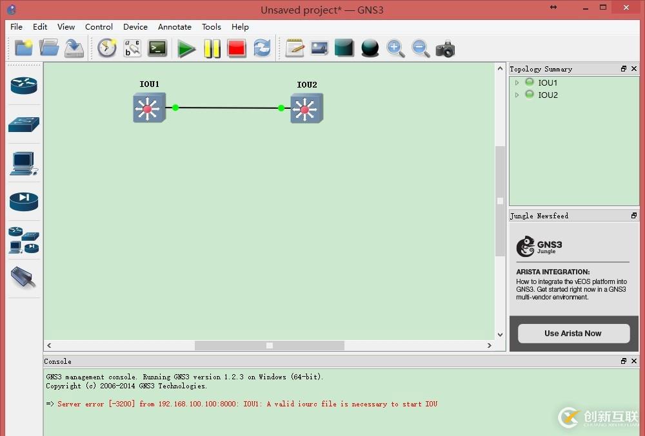Open the Tools menu
The image size is (645, 436).
pos(212,26)
